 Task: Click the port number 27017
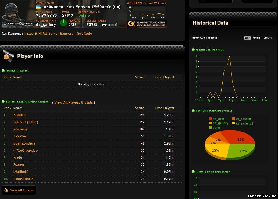pos(68,15)
